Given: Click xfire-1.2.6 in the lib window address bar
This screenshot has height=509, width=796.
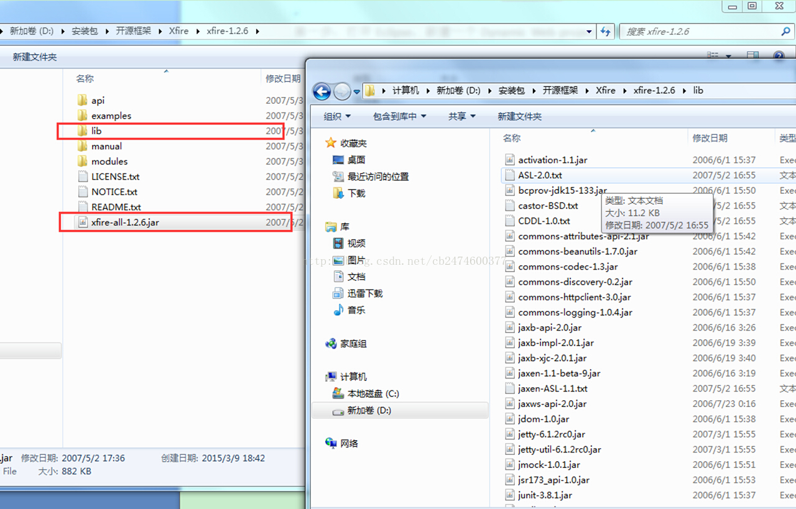Looking at the screenshot, I should (654, 91).
